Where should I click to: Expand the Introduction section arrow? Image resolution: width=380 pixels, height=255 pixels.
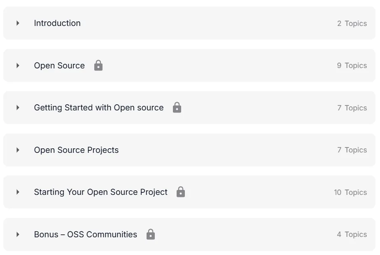tap(18, 23)
